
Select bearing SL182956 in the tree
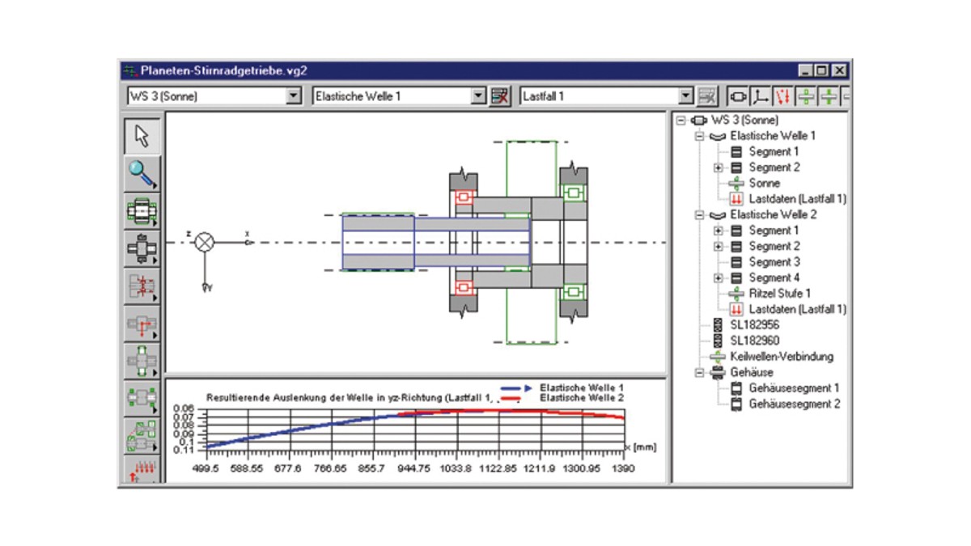[754, 324]
